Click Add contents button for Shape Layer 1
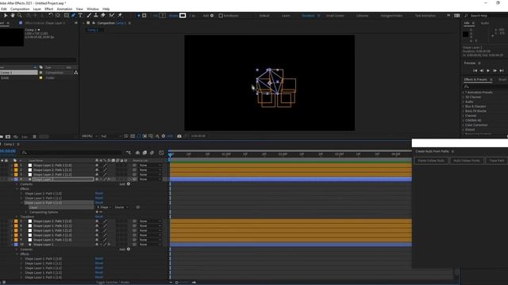Screen dimensions: 508x285 point(129,249)
